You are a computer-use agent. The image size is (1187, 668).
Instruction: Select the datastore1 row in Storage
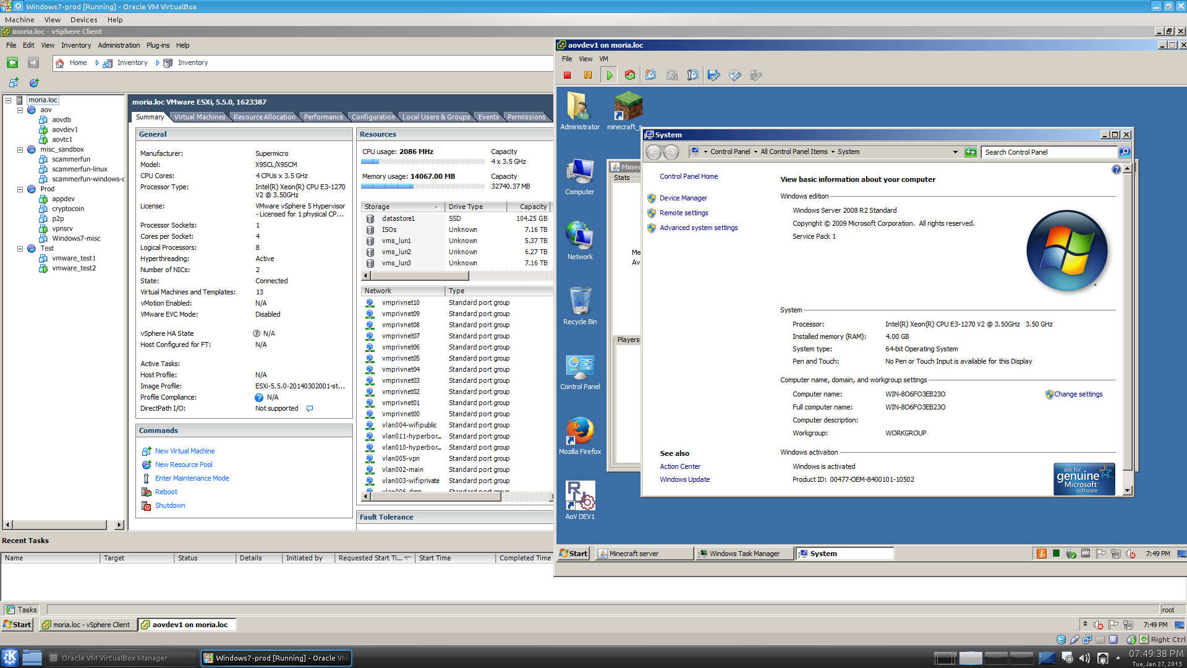point(456,218)
